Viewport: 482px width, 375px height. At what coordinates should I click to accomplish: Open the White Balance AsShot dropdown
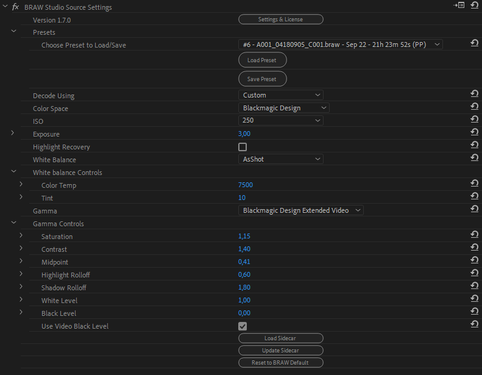280,159
